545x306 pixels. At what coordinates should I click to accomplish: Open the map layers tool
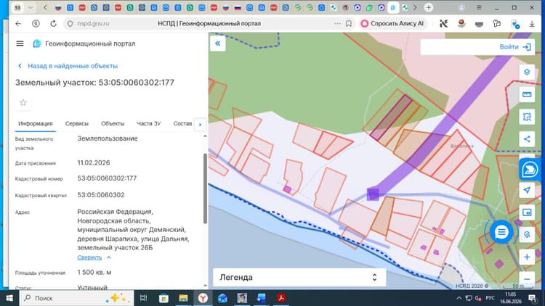click(x=527, y=73)
